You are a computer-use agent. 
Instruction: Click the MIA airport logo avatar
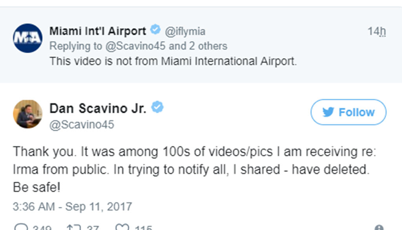(27, 38)
